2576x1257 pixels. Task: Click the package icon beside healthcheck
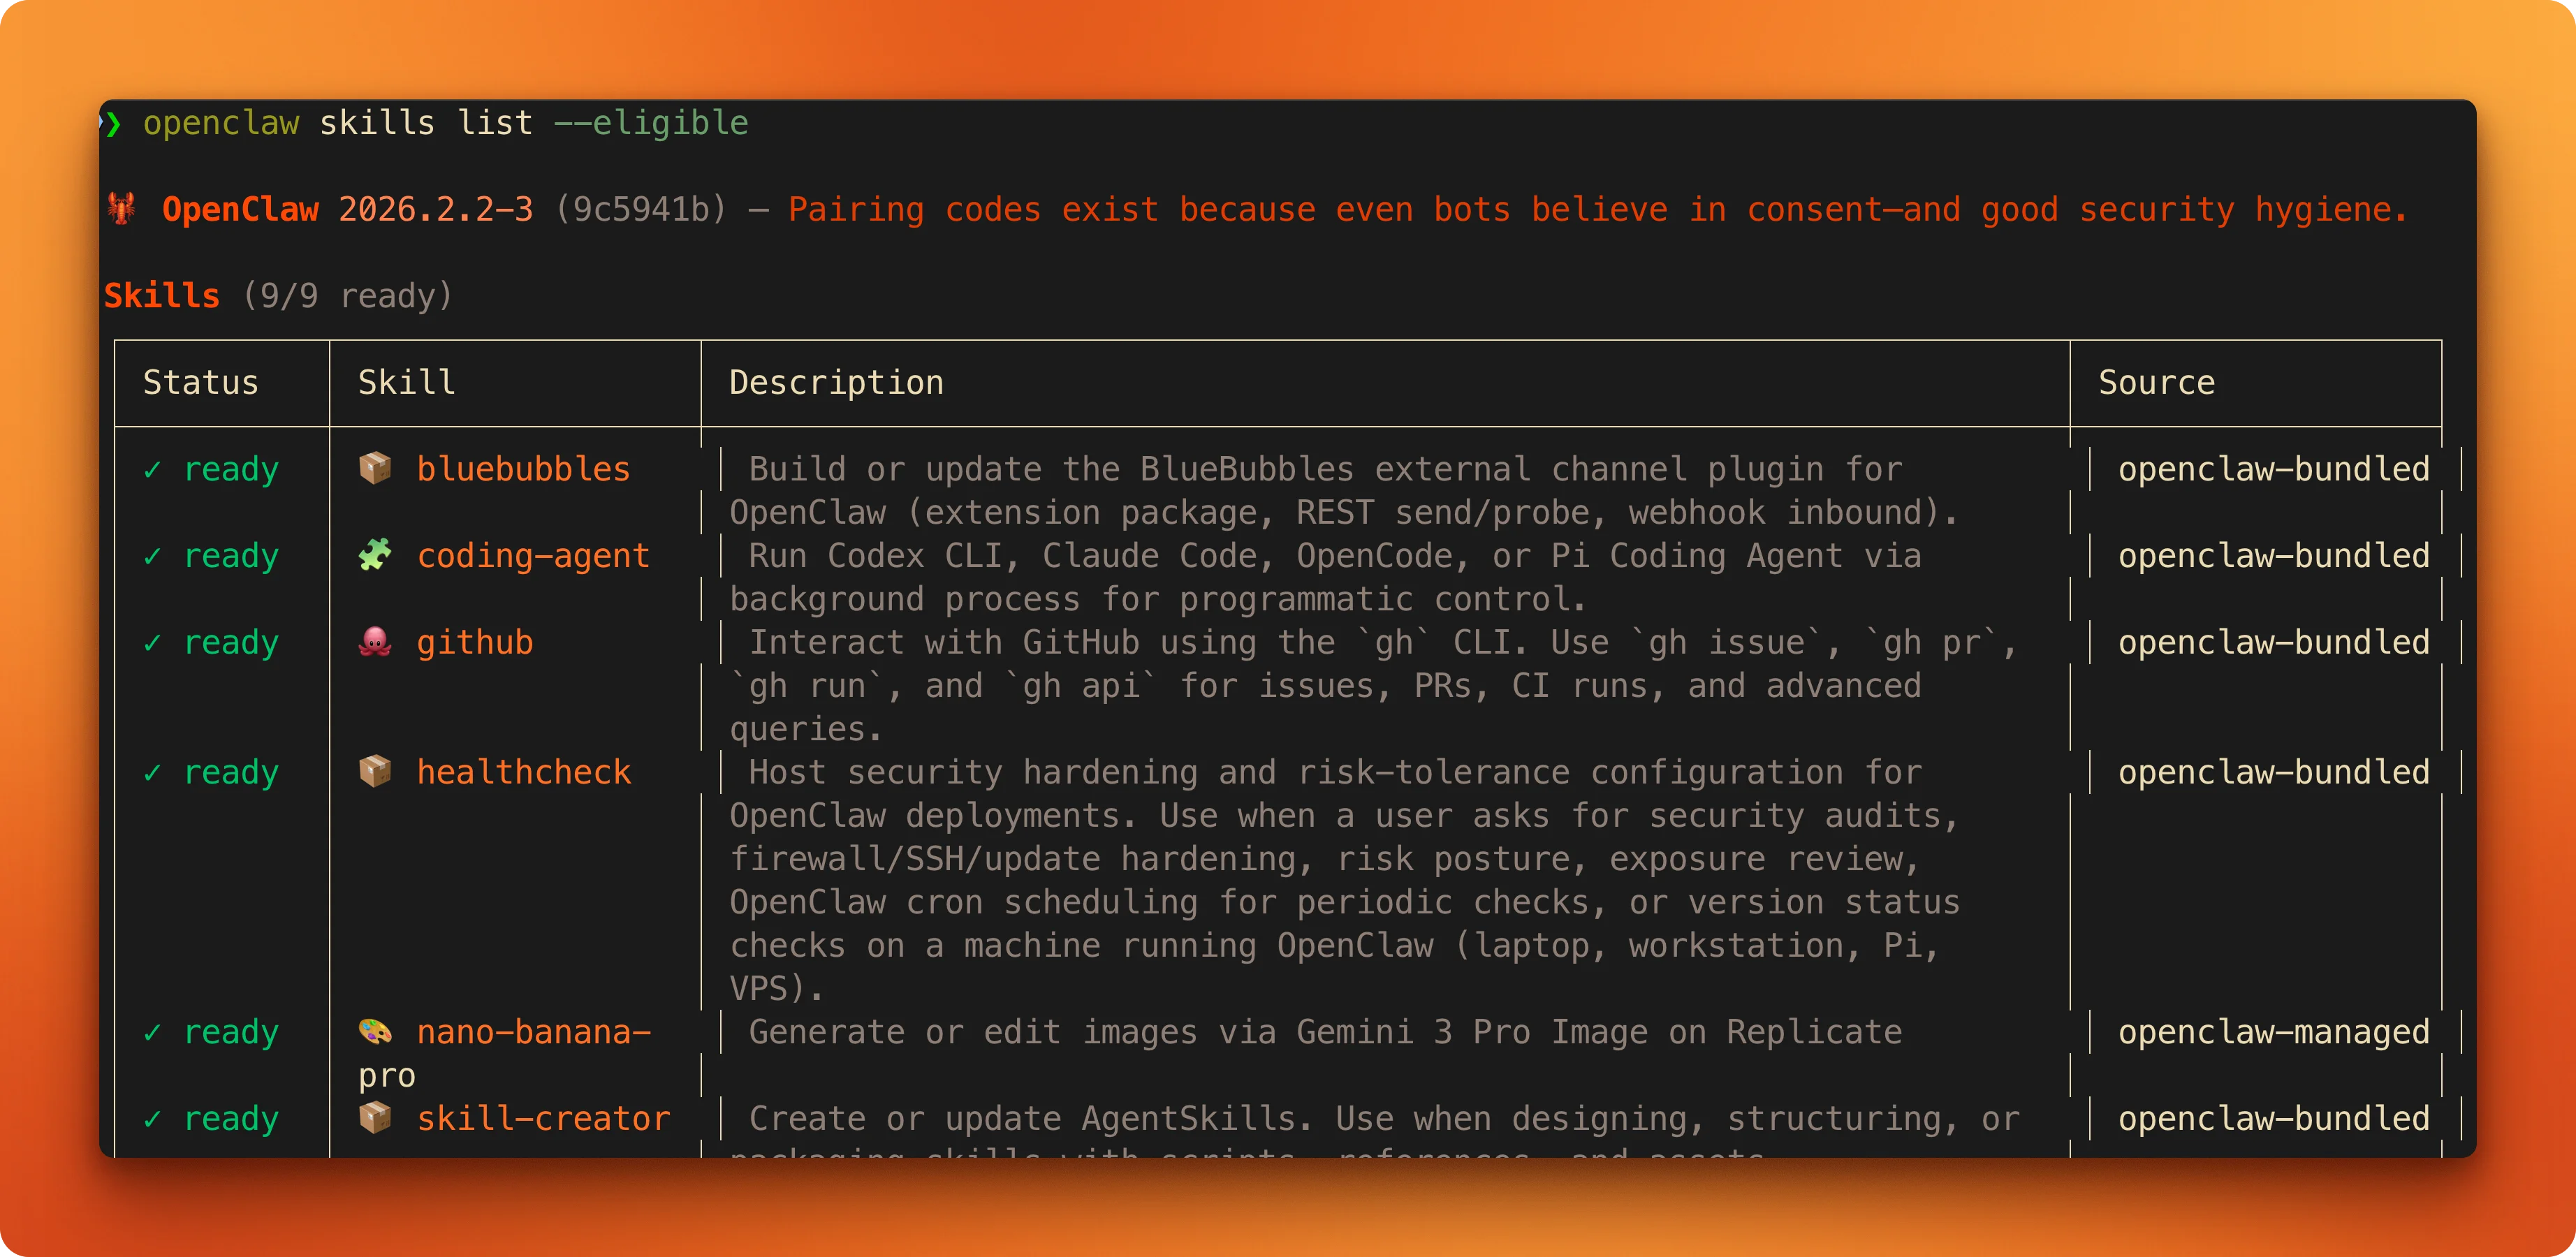(x=375, y=771)
